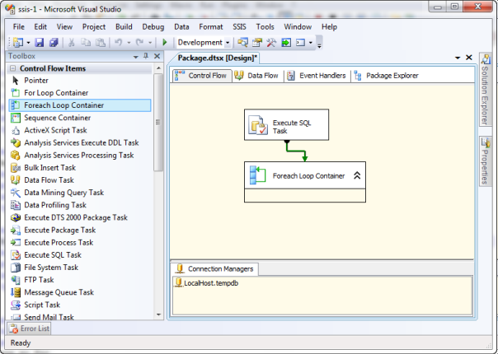498x354 pixels.
Task: Open the active documents list dropdown
Action: pyautogui.click(x=458, y=58)
